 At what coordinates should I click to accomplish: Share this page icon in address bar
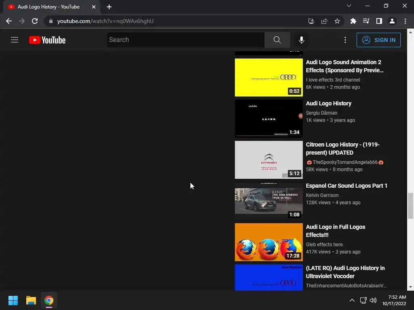click(x=324, y=21)
